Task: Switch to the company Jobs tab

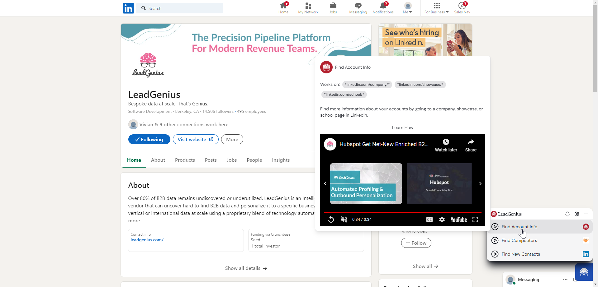Action: 232,160
